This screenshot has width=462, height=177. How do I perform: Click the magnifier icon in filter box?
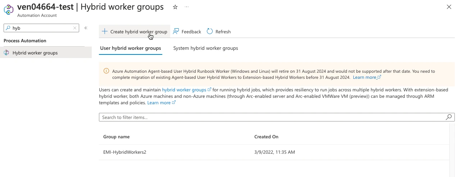(449, 117)
